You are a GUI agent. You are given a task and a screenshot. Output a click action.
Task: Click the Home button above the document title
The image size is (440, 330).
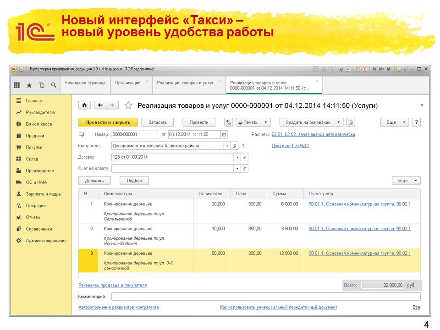click(83, 105)
